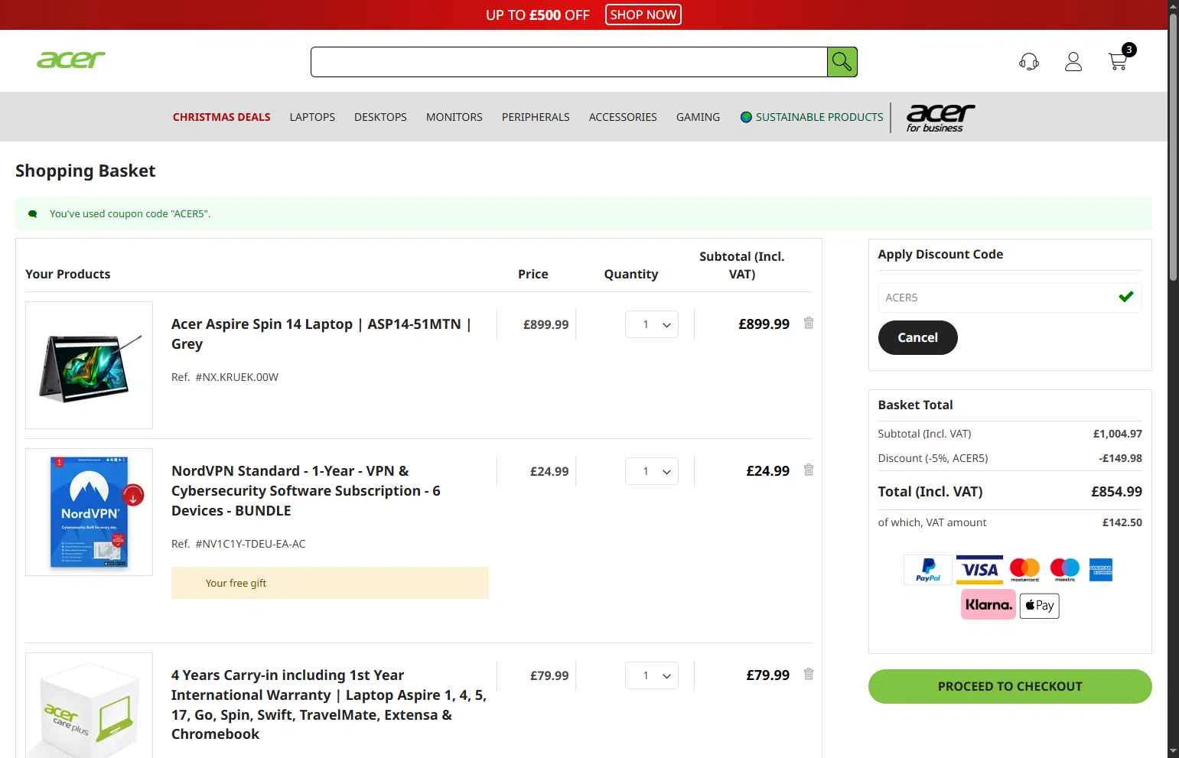Screen dimensions: 1179x758
Task: Open the GAMING menu
Action: coord(698,117)
